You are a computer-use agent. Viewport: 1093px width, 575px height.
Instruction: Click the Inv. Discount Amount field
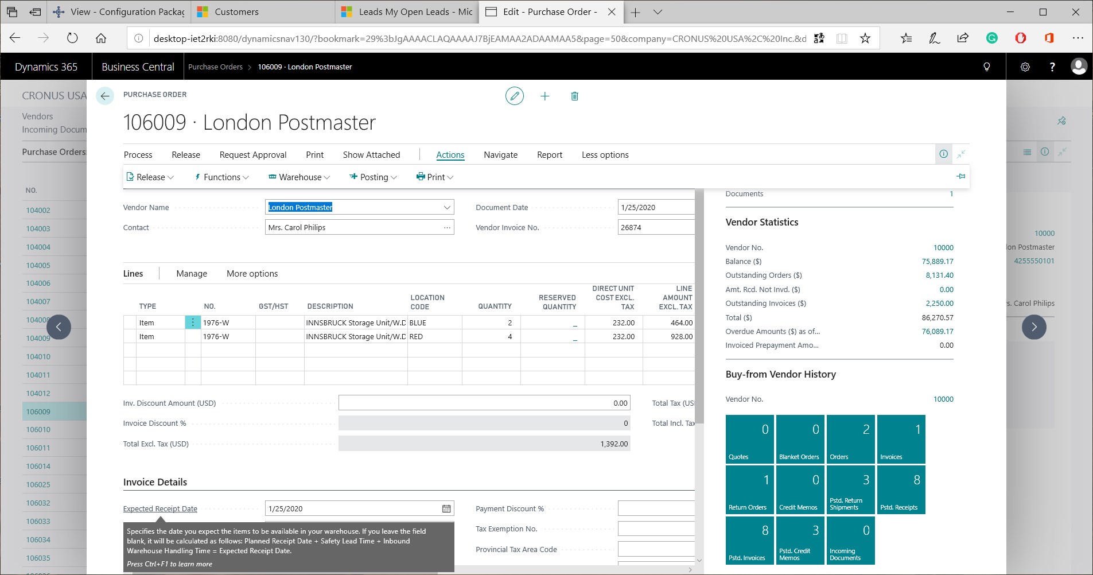[484, 403]
